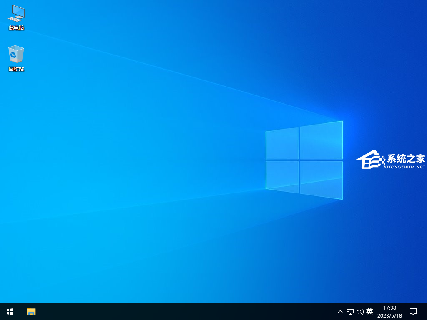Click the 此电脑 label text
This screenshot has width=427, height=320.
[16, 28]
